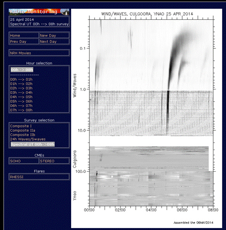Viewport: 226px width, 230px height.
Task: Click the Radio Monitoring banner logo
Action: 39,12
